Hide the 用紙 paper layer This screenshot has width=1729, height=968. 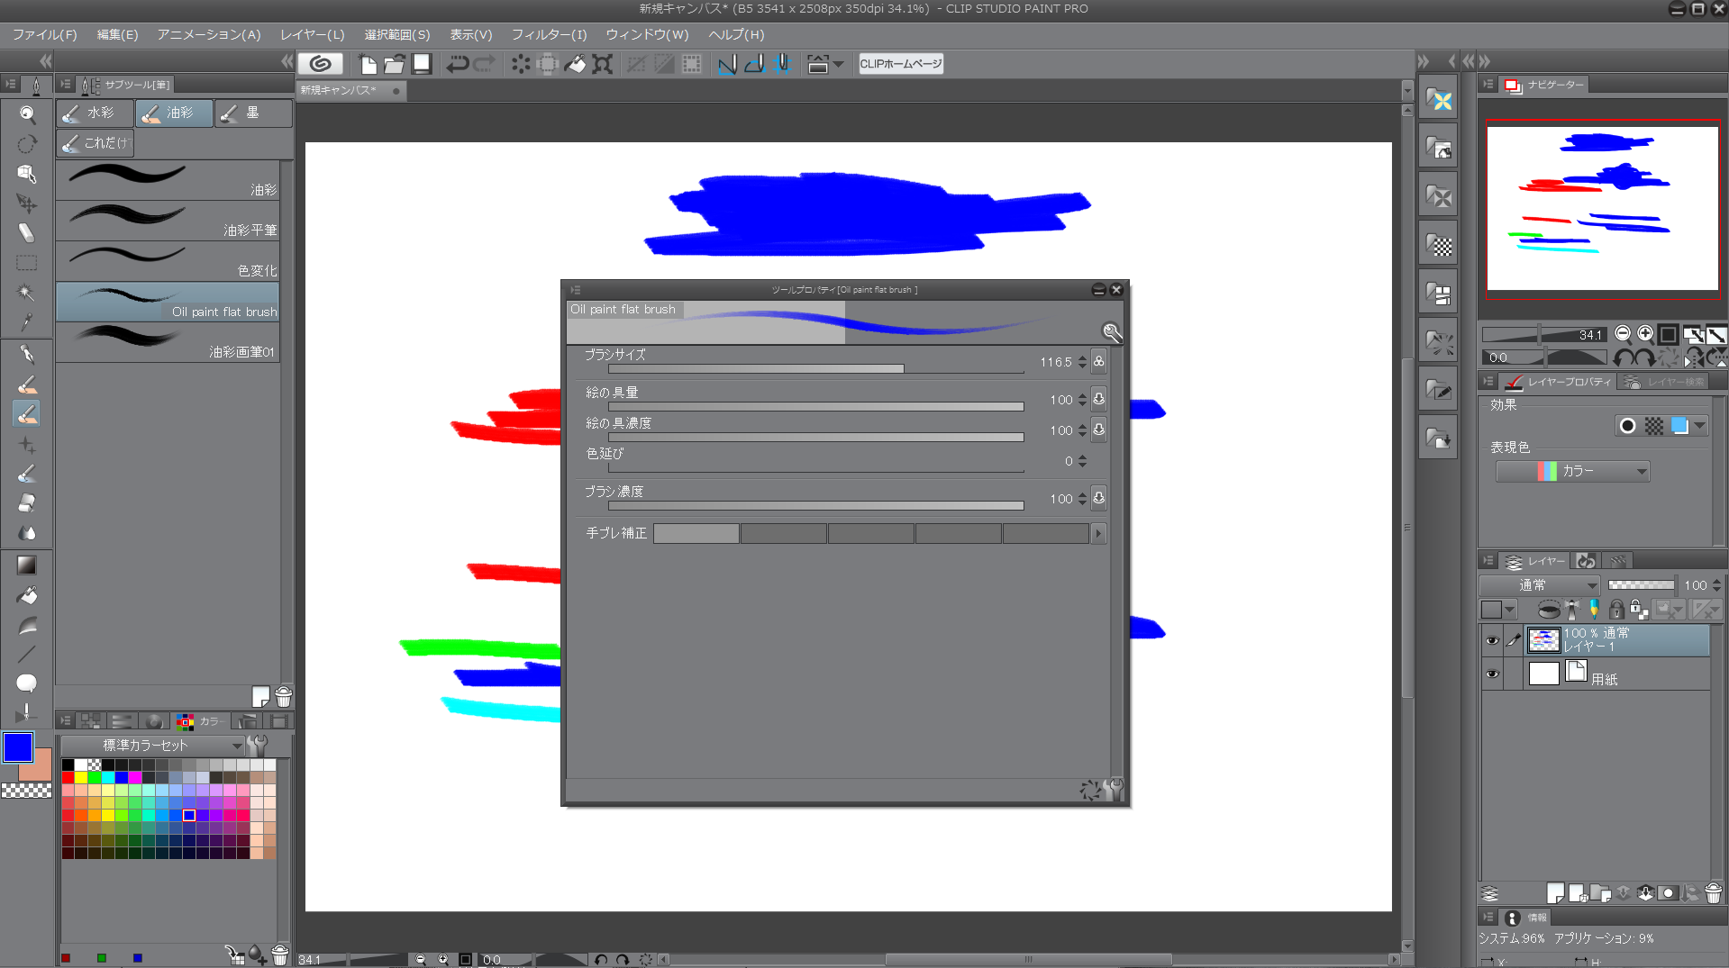[1492, 674]
